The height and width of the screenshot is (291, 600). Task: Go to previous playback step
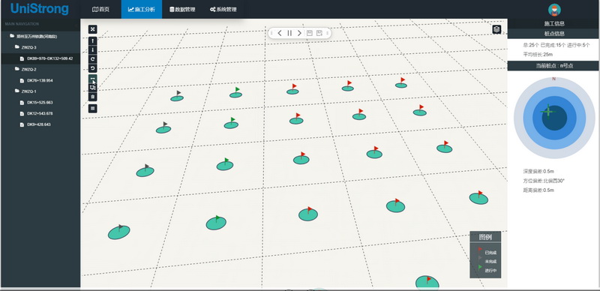280,33
